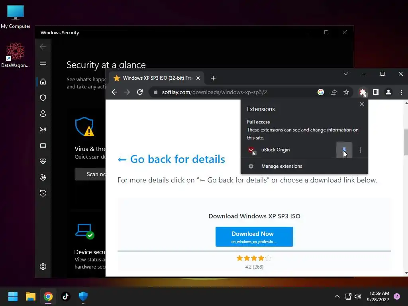Screen dimensions: 408x306
Task: Click Windows Security back arrow
Action: [x=43, y=47]
